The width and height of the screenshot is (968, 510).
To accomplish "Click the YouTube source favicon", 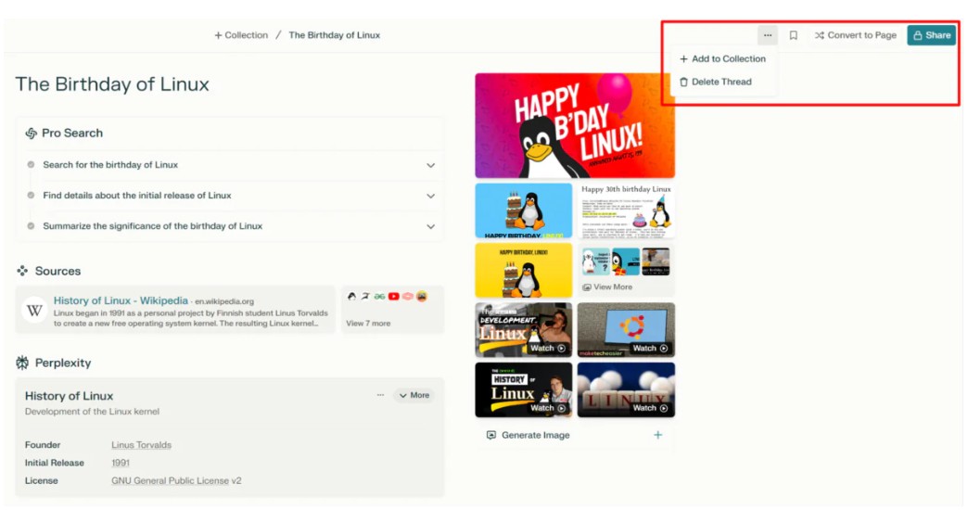I will pos(393,297).
